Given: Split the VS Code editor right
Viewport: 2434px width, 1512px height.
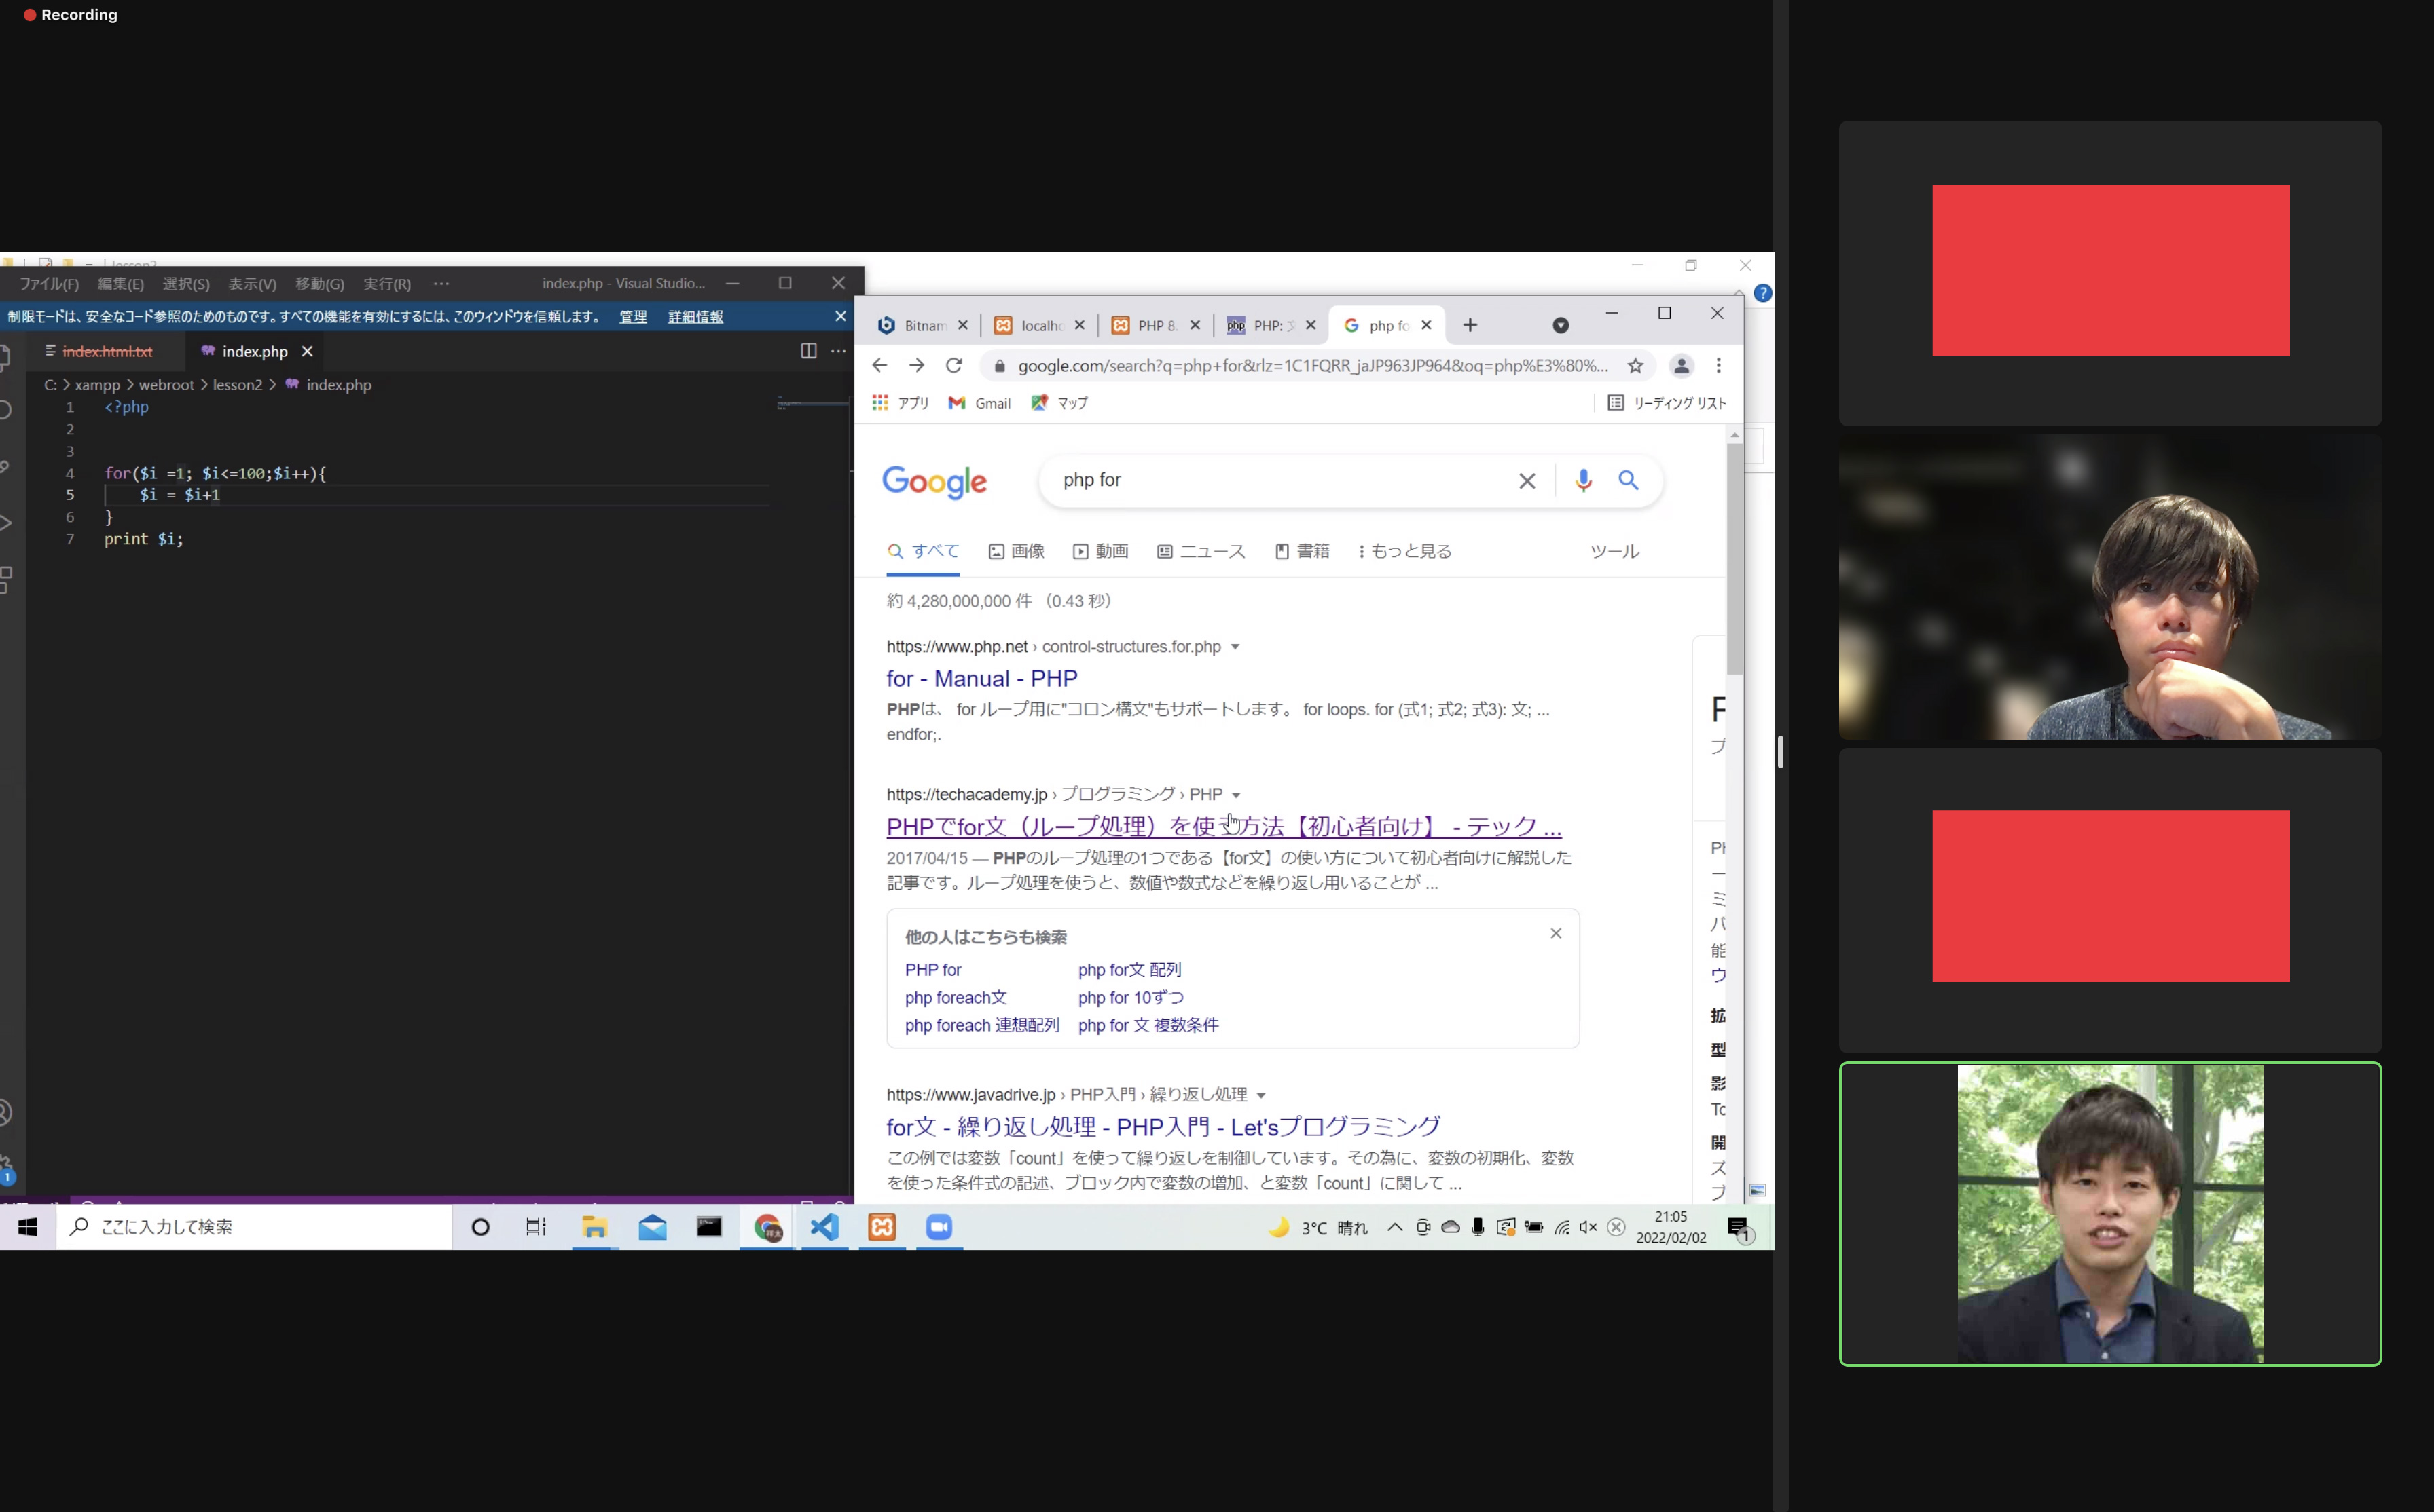Looking at the screenshot, I should point(808,351).
